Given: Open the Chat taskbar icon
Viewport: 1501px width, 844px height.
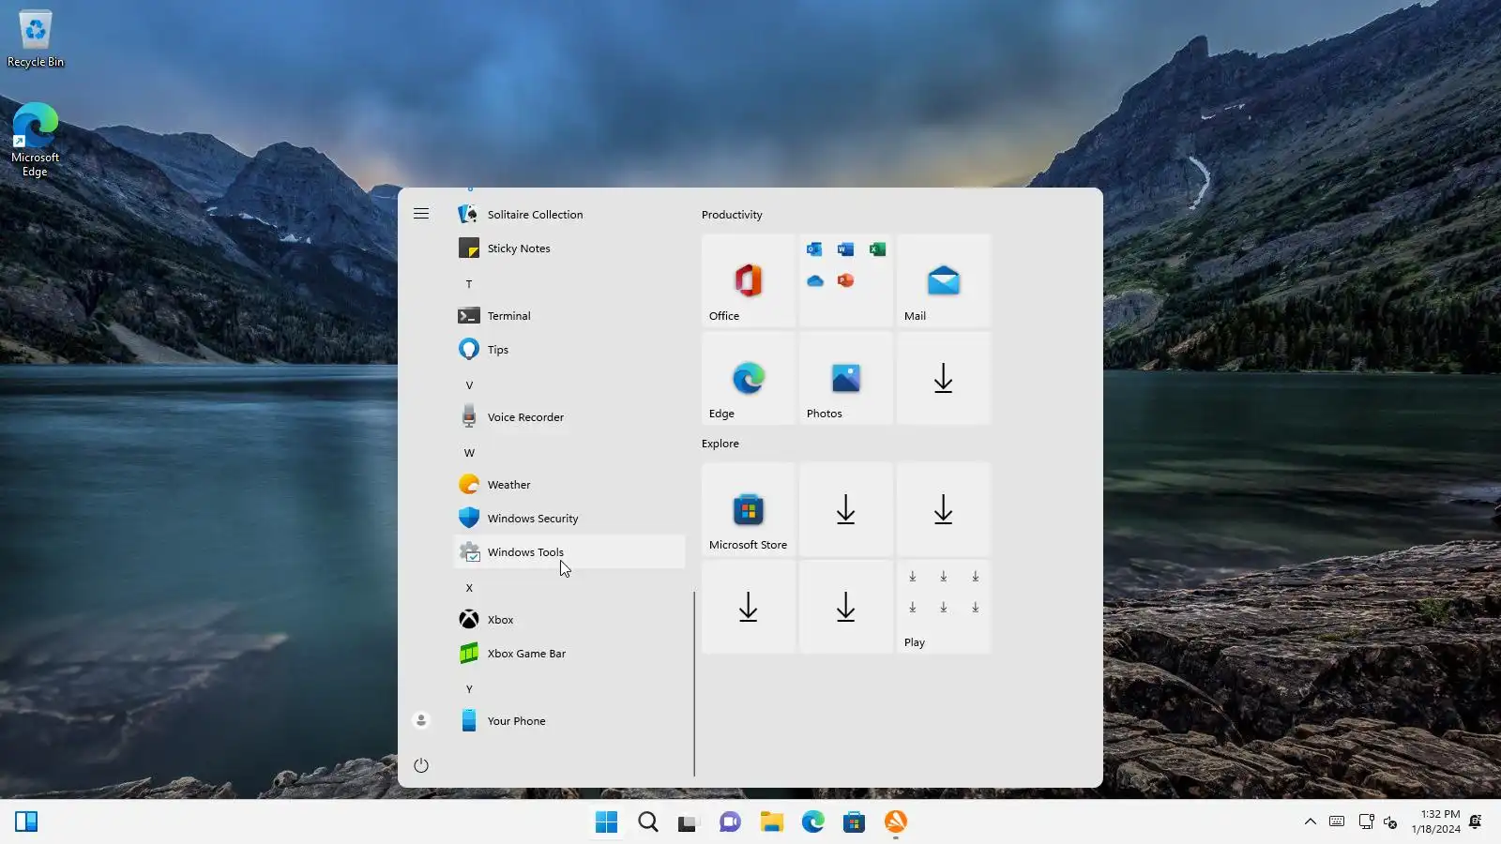Looking at the screenshot, I should 731,821.
